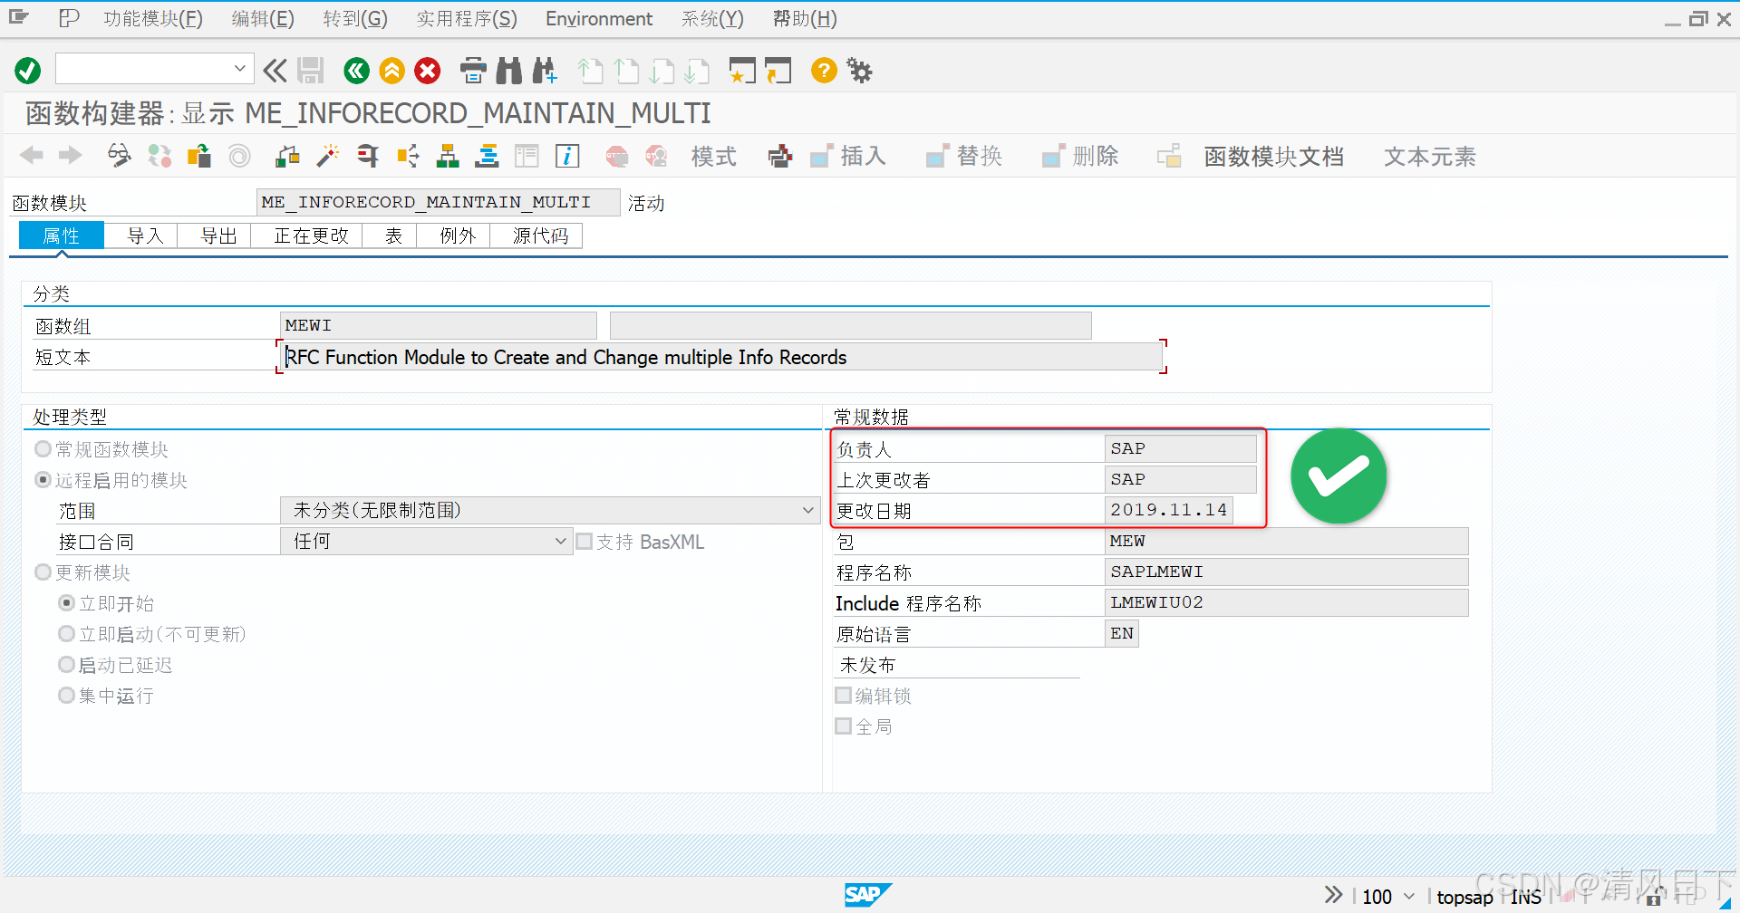
Task: Open Customize Local Layout gears icon
Action: [859, 71]
